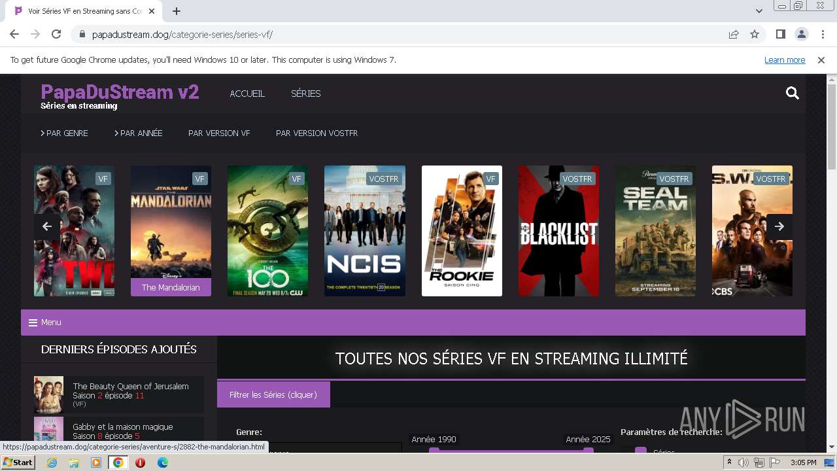The height and width of the screenshot is (471, 837).
Task: Launch Internet Explorer from taskbar
Action: click(x=52, y=462)
